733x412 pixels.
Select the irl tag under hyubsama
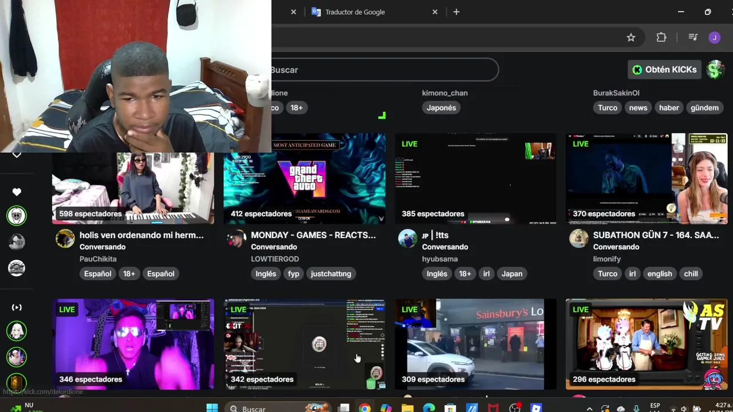coord(486,274)
